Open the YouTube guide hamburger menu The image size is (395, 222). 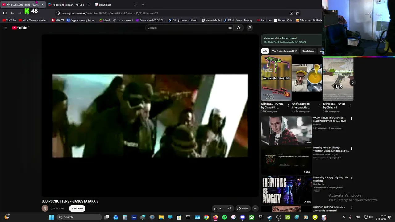pos(6,28)
